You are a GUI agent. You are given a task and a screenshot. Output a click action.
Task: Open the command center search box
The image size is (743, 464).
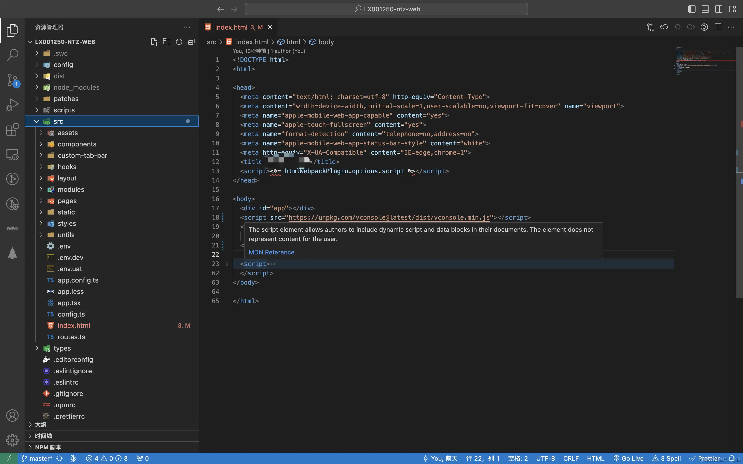(x=386, y=9)
